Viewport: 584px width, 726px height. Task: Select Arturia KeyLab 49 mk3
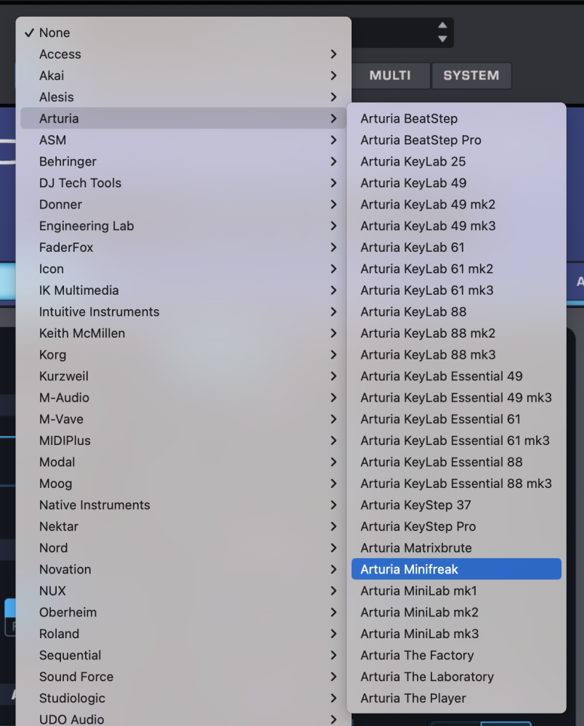click(456, 226)
